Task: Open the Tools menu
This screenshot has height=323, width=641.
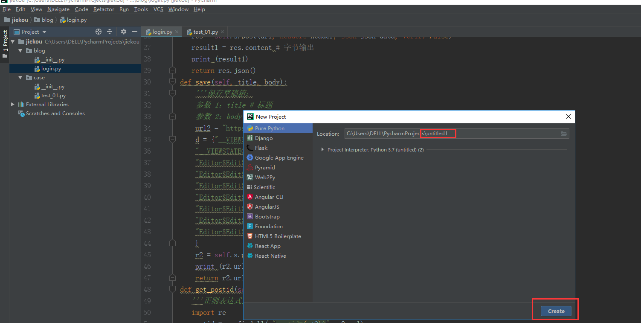Action: click(x=141, y=9)
